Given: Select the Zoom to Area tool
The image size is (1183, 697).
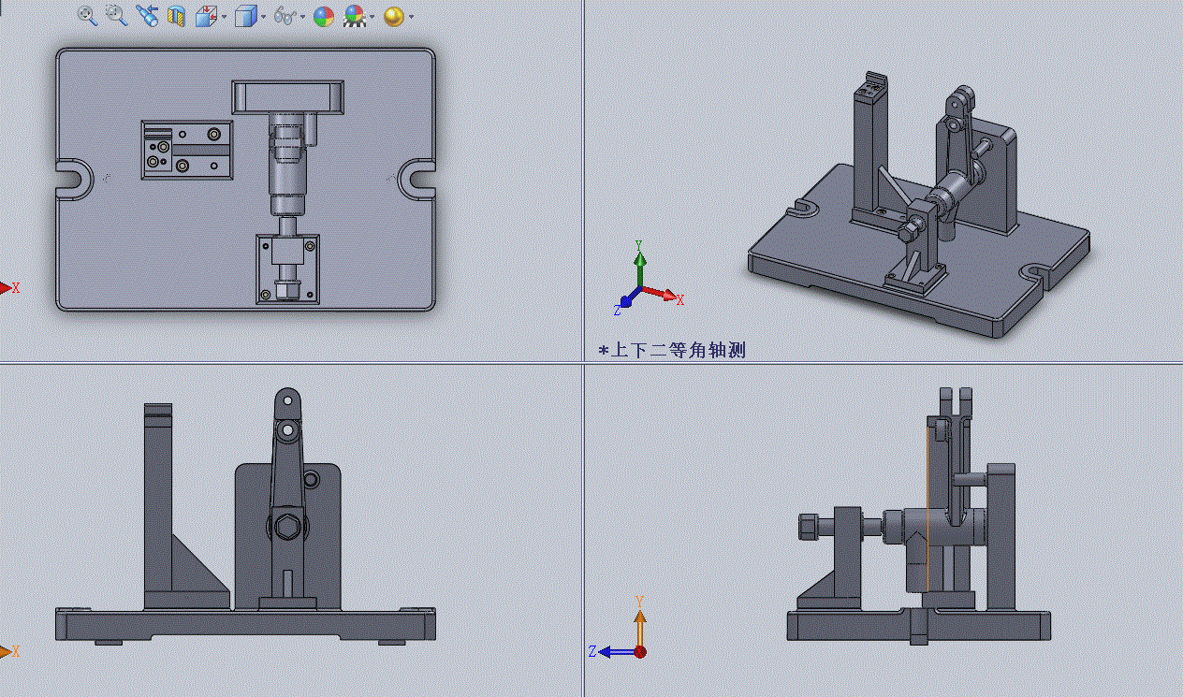Looking at the screenshot, I should click(x=116, y=15).
